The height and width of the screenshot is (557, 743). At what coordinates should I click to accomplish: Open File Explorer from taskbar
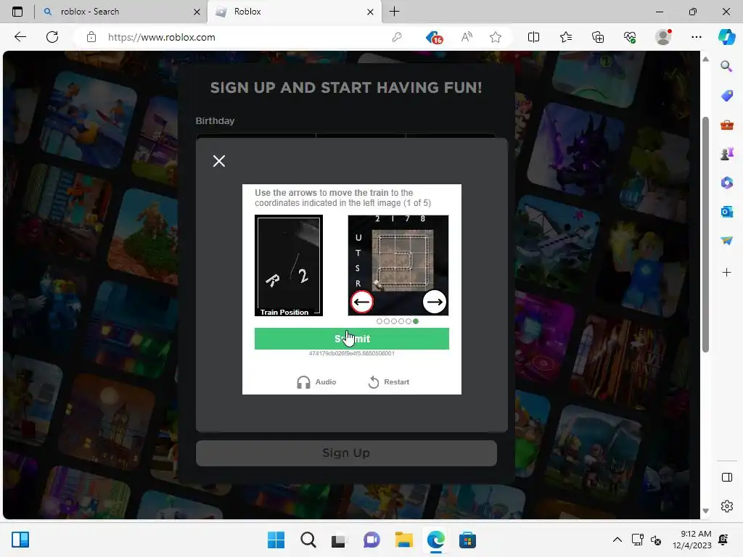pyautogui.click(x=403, y=540)
